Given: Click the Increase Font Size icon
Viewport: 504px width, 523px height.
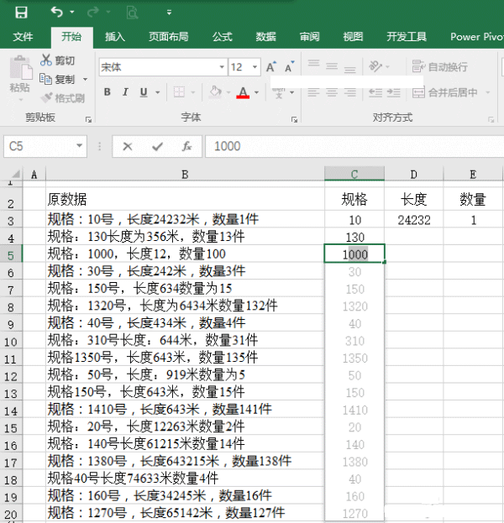Looking at the screenshot, I should [271, 67].
